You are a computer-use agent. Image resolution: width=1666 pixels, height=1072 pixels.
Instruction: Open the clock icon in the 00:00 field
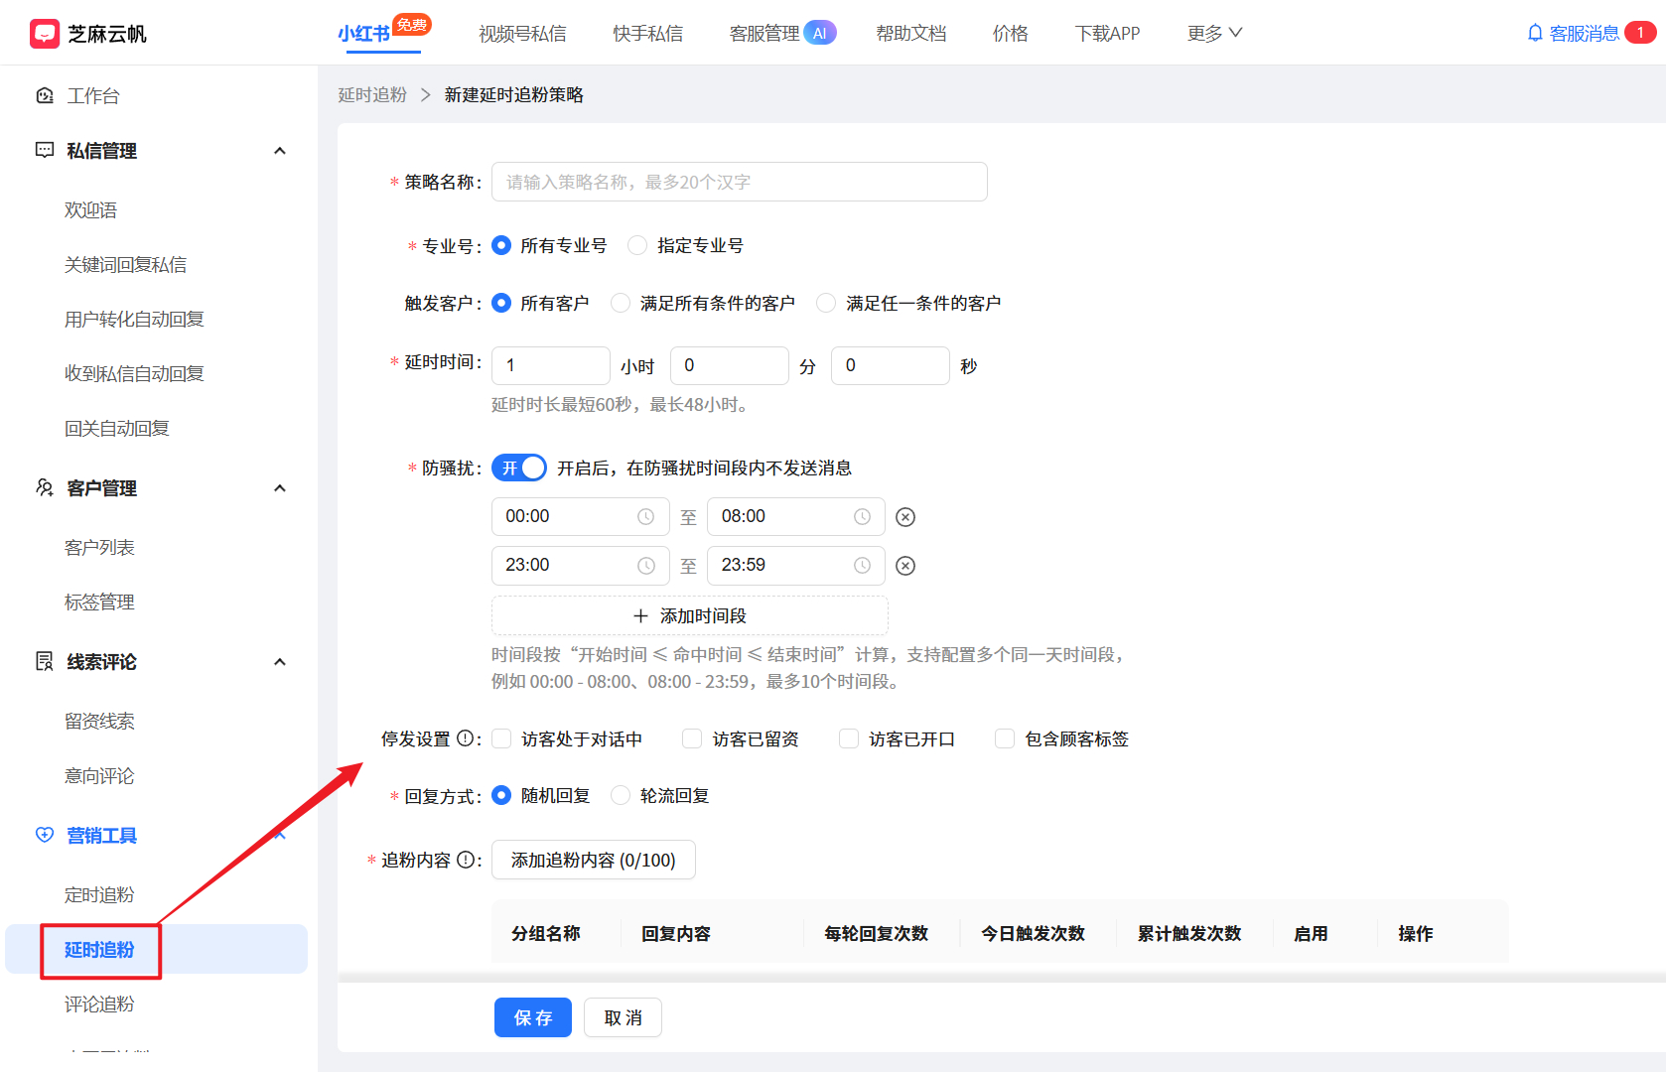point(645,517)
